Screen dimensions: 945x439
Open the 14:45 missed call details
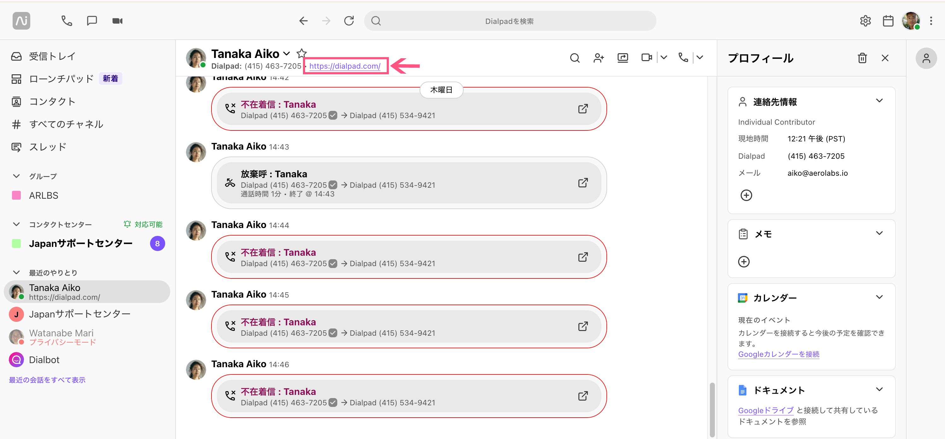(583, 327)
